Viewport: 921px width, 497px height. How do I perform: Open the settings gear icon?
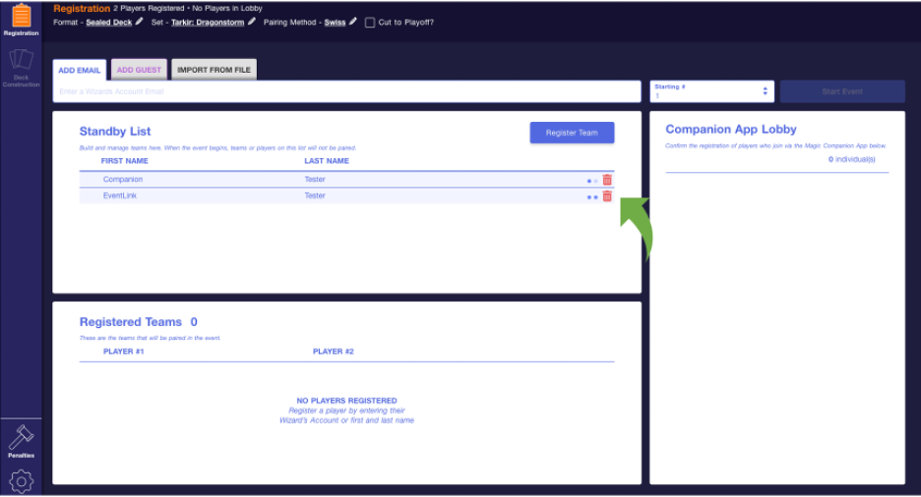(21, 481)
